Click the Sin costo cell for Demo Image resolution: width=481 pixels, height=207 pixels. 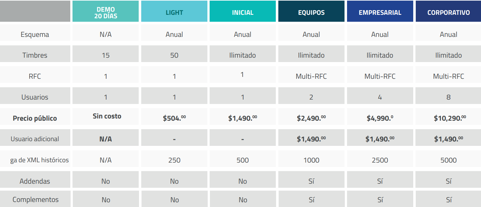pyautogui.click(x=107, y=116)
